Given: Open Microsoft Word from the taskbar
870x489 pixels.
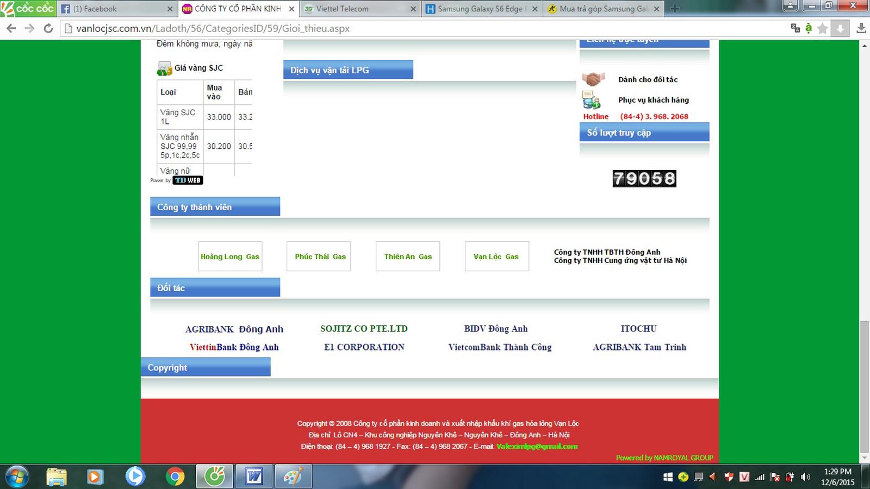Looking at the screenshot, I should [x=253, y=477].
